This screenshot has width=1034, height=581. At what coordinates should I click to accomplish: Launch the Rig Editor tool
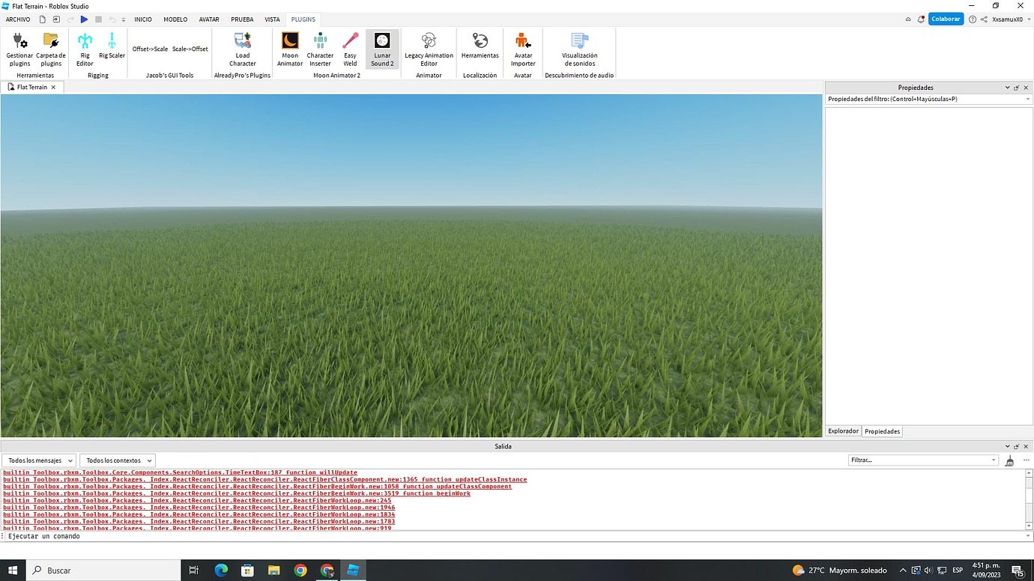(x=85, y=49)
